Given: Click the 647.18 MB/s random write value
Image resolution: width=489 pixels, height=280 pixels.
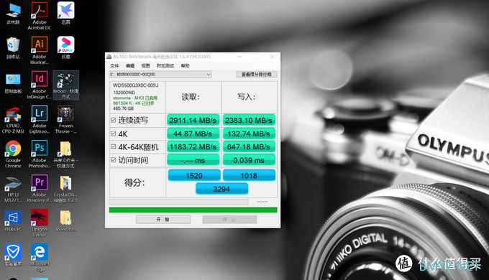Looking at the screenshot, I should click(x=249, y=147).
